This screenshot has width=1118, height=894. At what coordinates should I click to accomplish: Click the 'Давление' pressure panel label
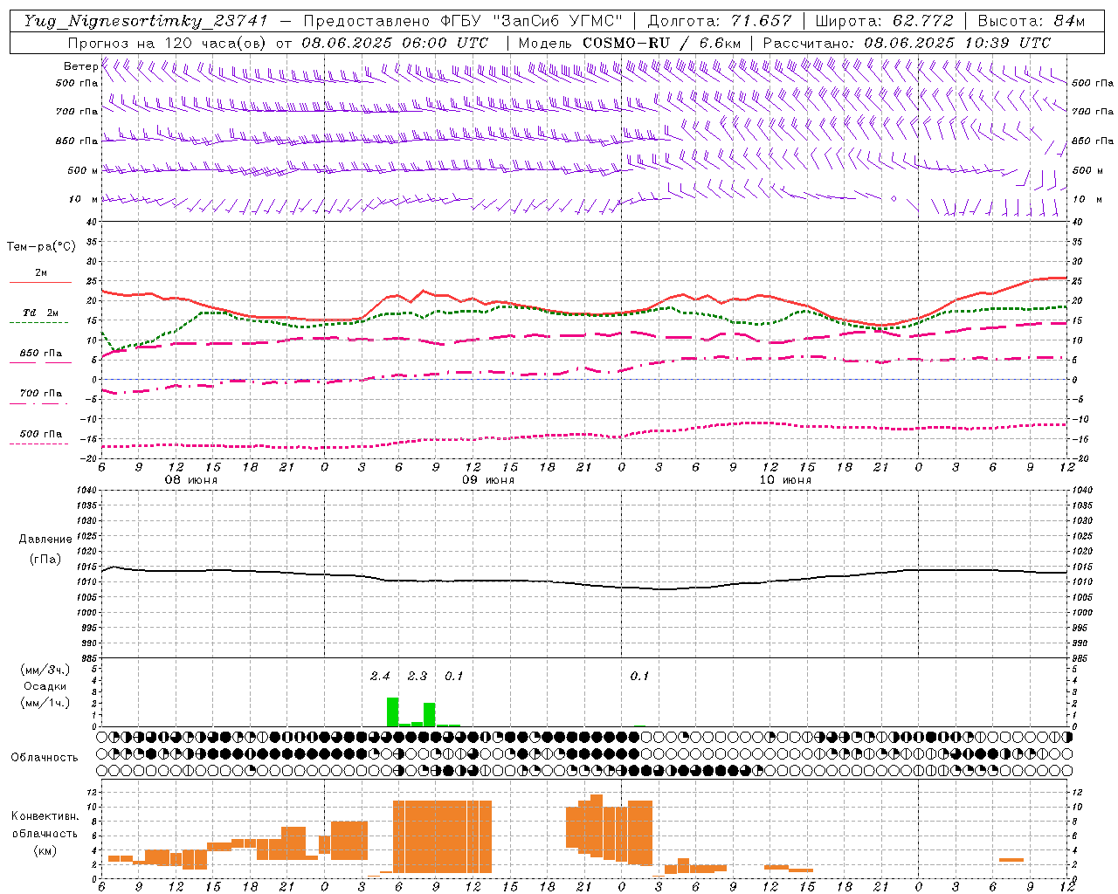(x=45, y=540)
